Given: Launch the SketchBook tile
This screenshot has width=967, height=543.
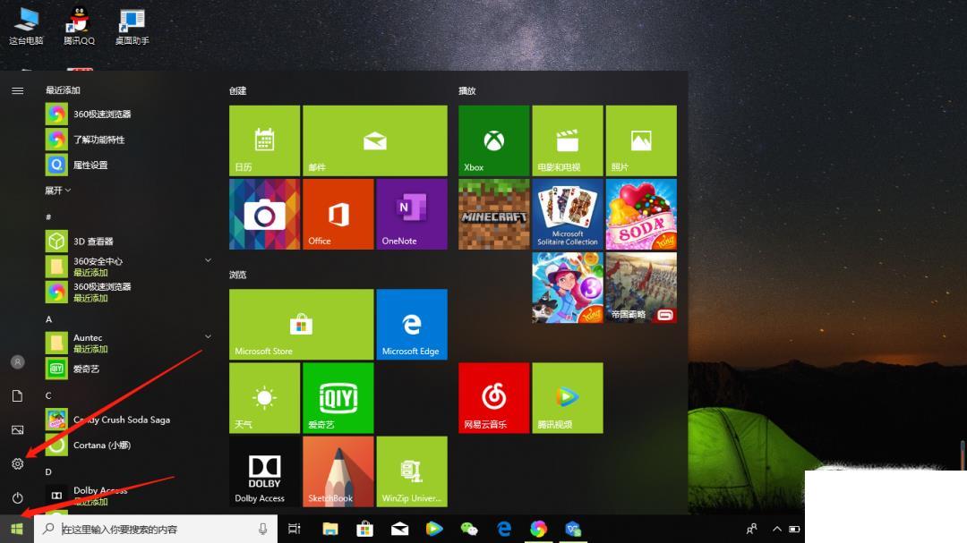Looking at the screenshot, I should click(x=338, y=471).
